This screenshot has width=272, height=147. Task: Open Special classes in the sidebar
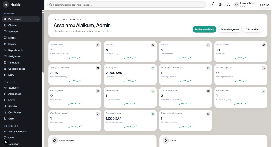pos(21,69)
